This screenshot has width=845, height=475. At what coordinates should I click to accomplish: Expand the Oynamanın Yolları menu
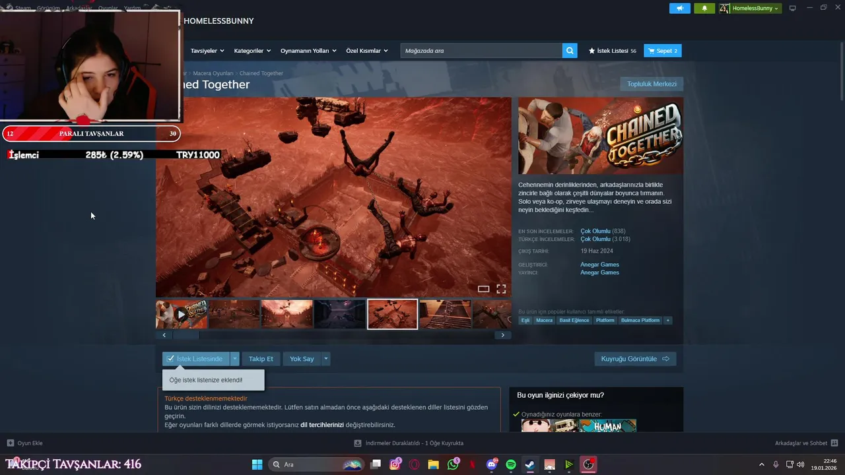click(x=308, y=51)
